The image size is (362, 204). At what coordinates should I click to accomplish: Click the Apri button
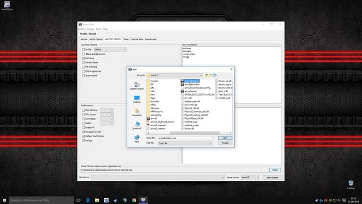225,138
